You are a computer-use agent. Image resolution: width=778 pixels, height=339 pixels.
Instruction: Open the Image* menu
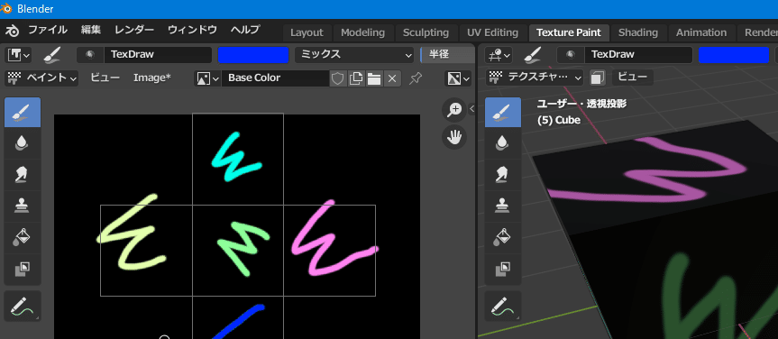click(151, 78)
